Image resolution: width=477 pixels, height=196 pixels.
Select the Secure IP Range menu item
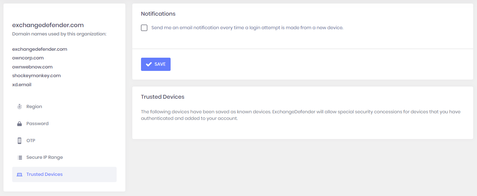[45, 157]
